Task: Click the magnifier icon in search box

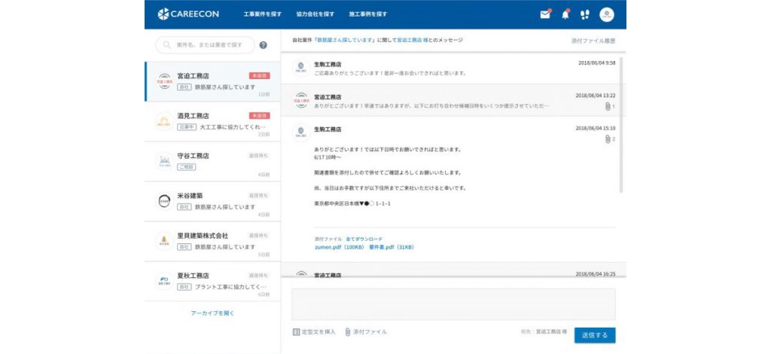Action: click(x=167, y=44)
